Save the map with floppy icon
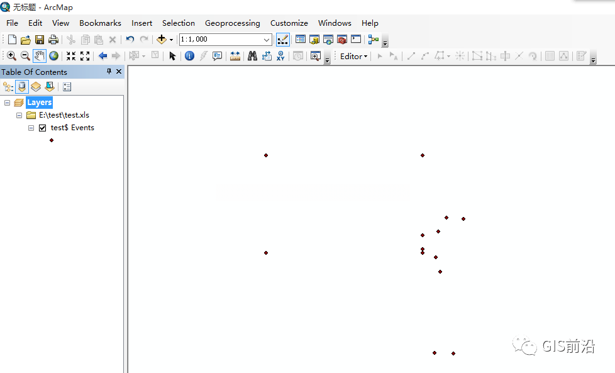 tap(39, 39)
